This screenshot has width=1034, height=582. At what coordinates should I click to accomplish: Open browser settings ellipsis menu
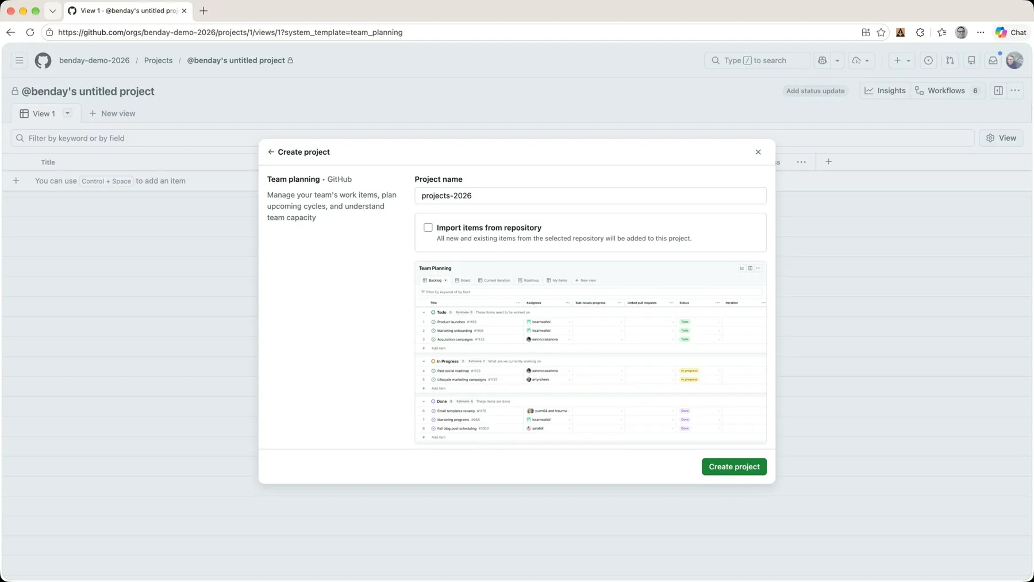(x=981, y=32)
